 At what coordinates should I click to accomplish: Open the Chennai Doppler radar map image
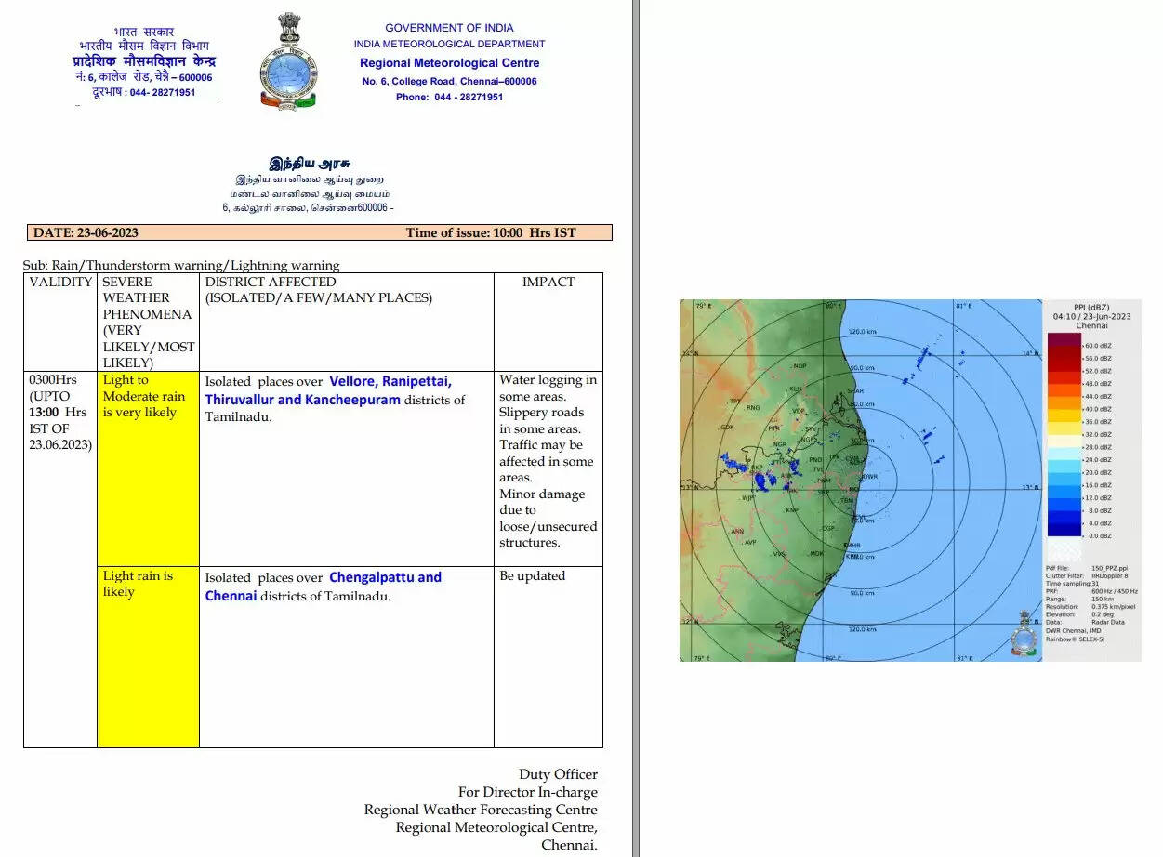(x=860, y=480)
